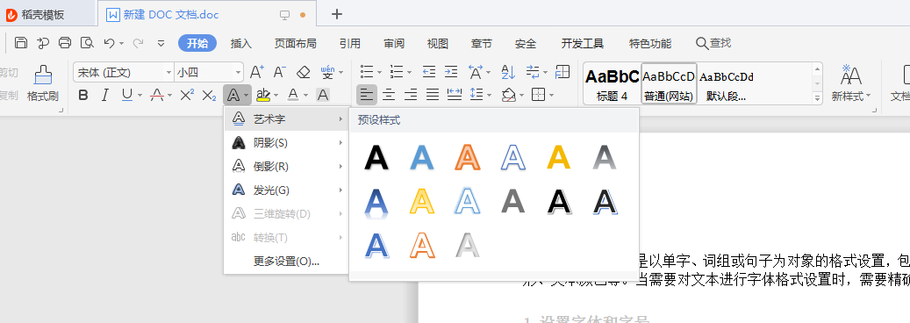The image size is (910, 323).
Task: Click the borders grid icon
Action: point(539,94)
